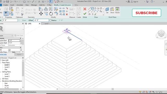The image size is (167, 94).
Task: Select the Mirror - Draw Axis tool
Action: point(56,9)
